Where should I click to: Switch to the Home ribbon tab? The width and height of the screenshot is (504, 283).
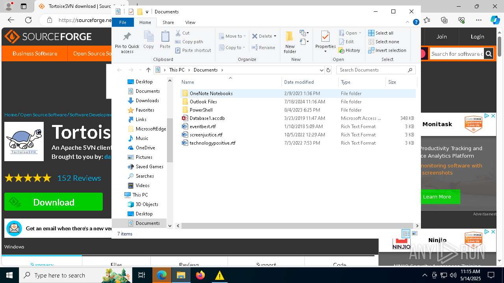pos(145,22)
